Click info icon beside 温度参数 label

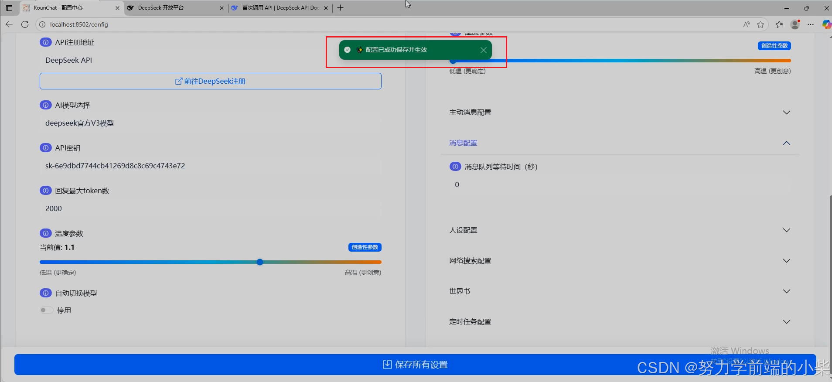pyautogui.click(x=45, y=233)
